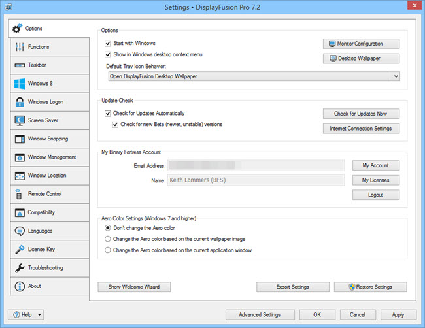Click the Troubleshooting wrench icon
This screenshot has width=425, height=328.
click(20, 268)
